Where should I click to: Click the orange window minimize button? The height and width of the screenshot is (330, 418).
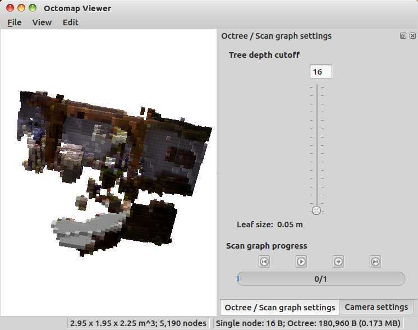(x=21, y=8)
